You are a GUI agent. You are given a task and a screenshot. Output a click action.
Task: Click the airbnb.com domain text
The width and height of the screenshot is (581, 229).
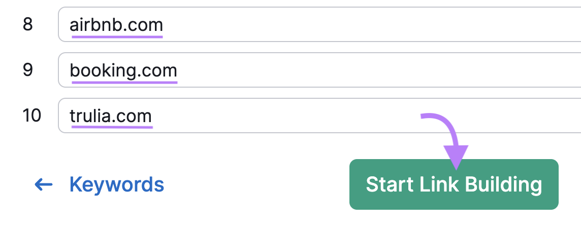[116, 24]
